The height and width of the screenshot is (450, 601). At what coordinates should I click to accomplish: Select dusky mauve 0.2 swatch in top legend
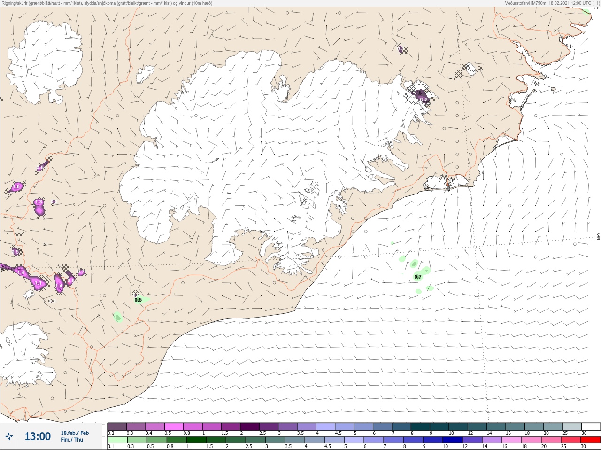tap(117, 427)
